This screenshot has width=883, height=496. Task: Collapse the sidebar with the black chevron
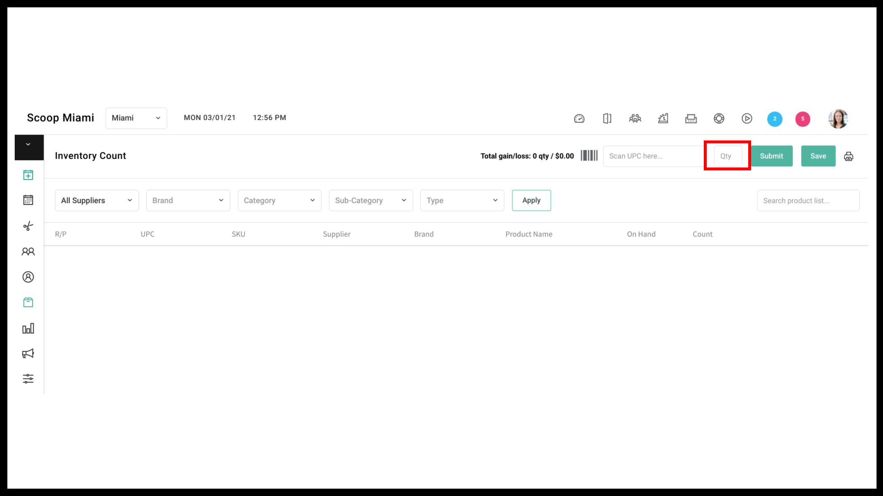[29, 148]
